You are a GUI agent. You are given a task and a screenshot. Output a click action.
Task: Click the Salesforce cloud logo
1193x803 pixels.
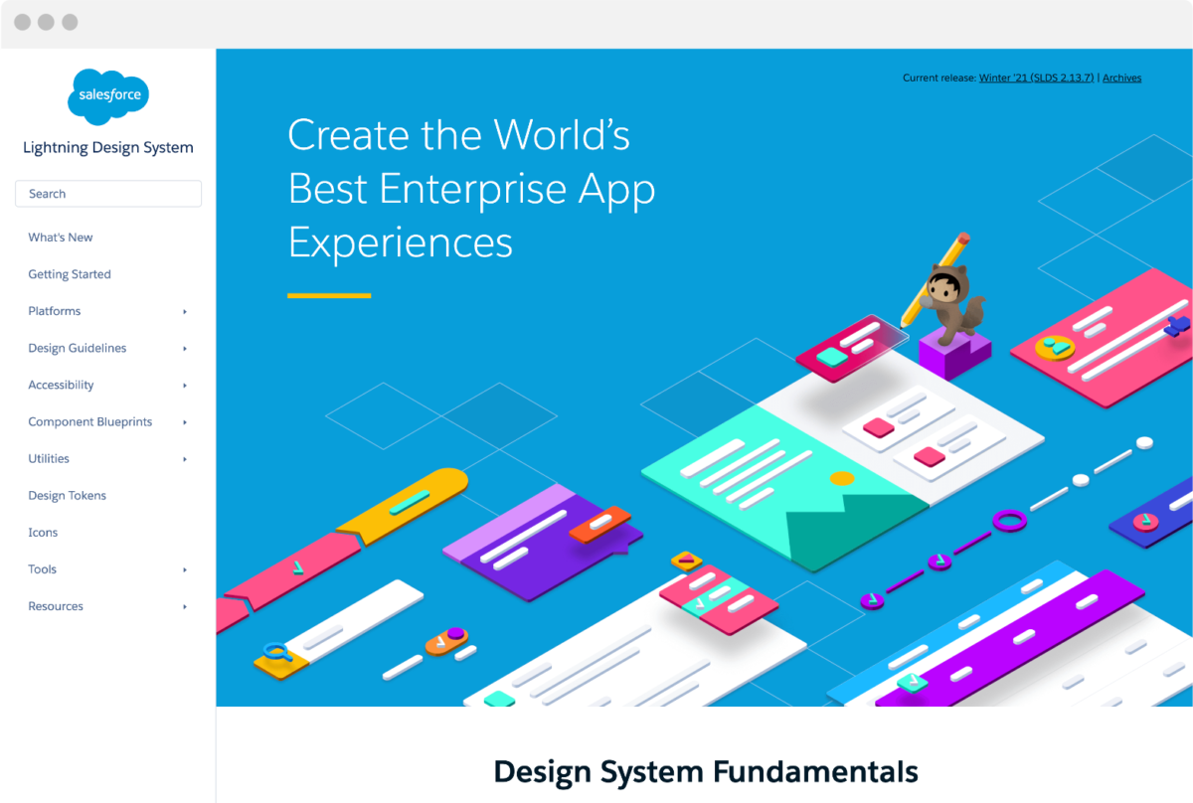107,96
